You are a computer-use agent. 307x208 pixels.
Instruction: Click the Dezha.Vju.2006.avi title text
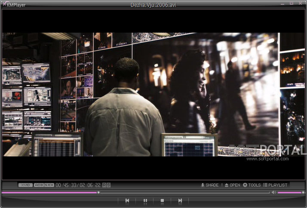[x=153, y=5]
